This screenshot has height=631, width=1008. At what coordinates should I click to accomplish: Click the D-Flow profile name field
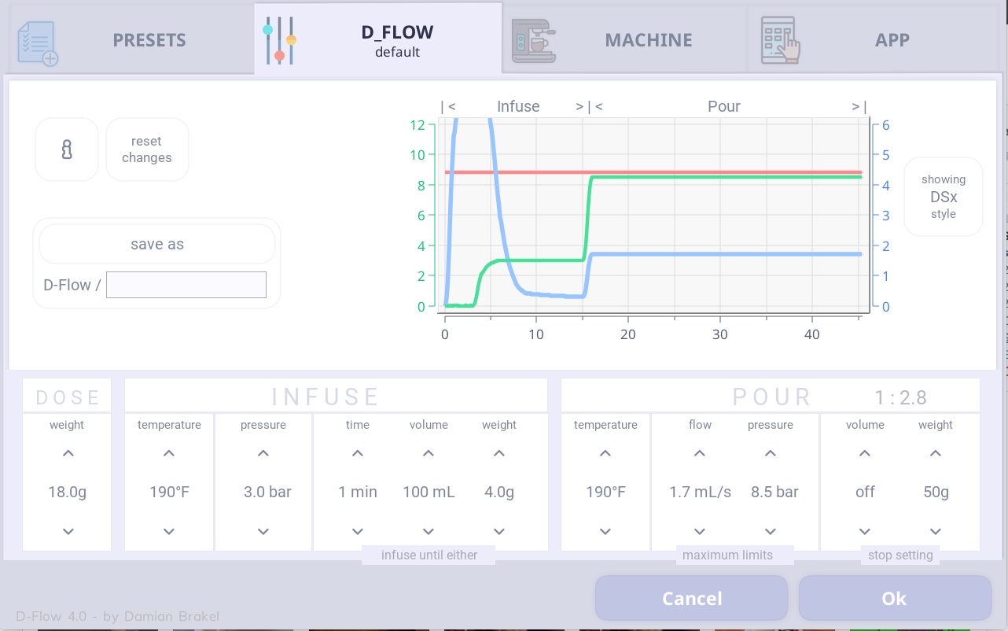point(186,285)
